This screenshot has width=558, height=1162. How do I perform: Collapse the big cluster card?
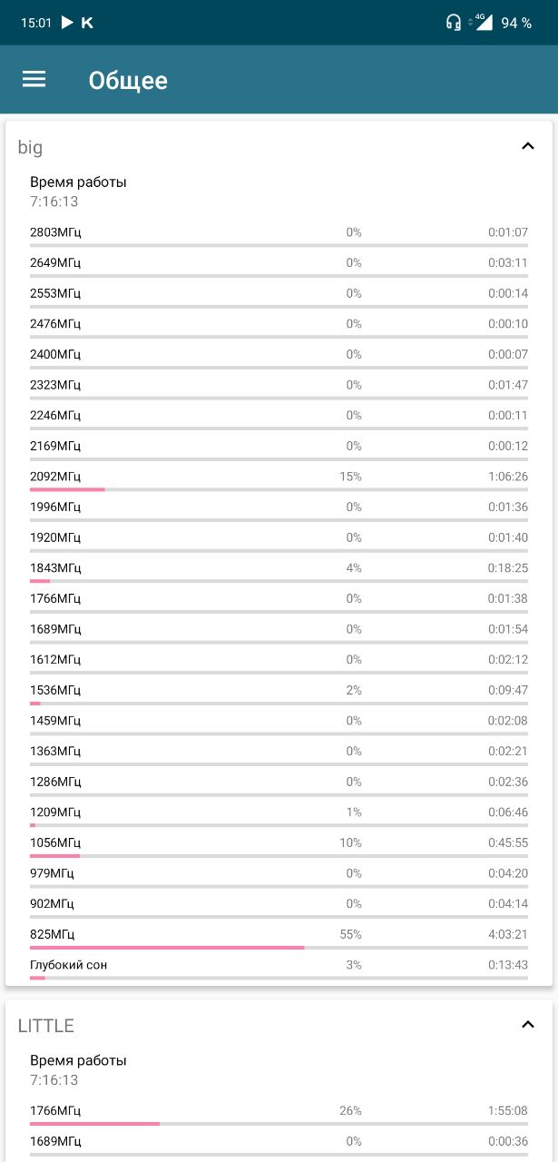[x=528, y=146]
